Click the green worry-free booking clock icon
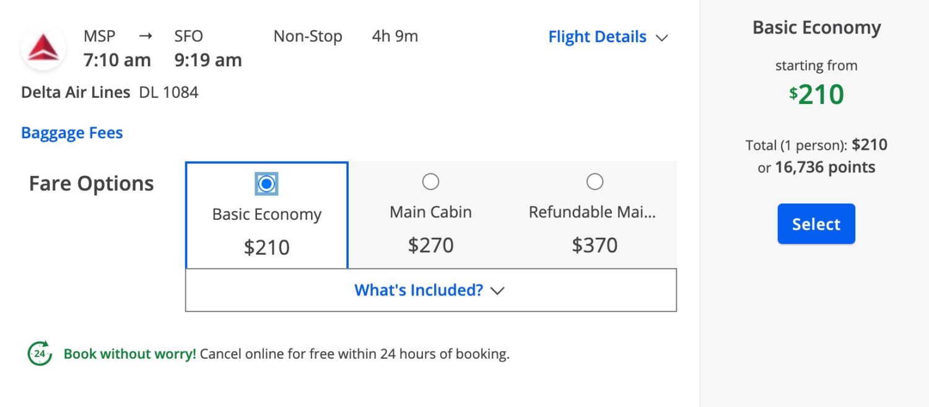Image resolution: width=929 pixels, height=407 pixels. pyautogui.click(x=39, y=354)
